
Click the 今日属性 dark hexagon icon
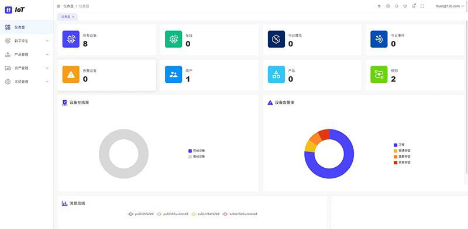(x=276, y=39)
